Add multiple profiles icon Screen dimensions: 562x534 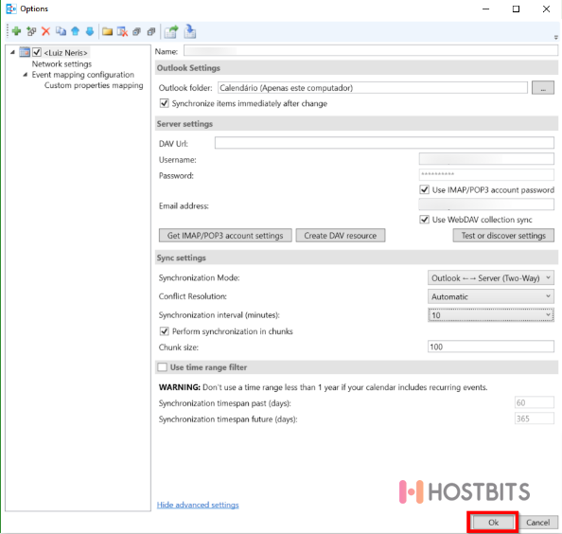31,31
